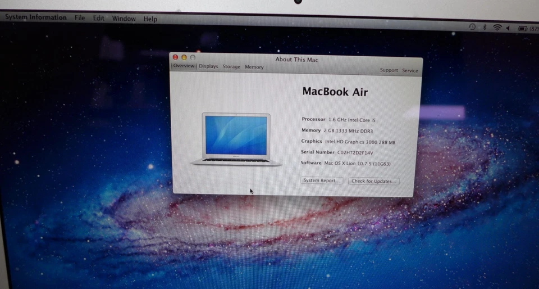Screen dimensions: 539x289
Task: Switch to the Storage tab
Action: 231,67
